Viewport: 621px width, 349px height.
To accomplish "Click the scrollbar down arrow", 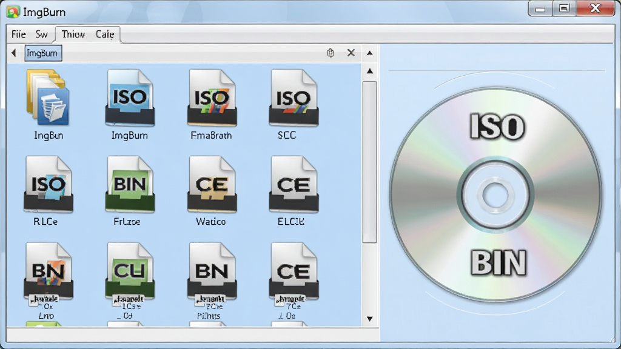I will point(369,319).
